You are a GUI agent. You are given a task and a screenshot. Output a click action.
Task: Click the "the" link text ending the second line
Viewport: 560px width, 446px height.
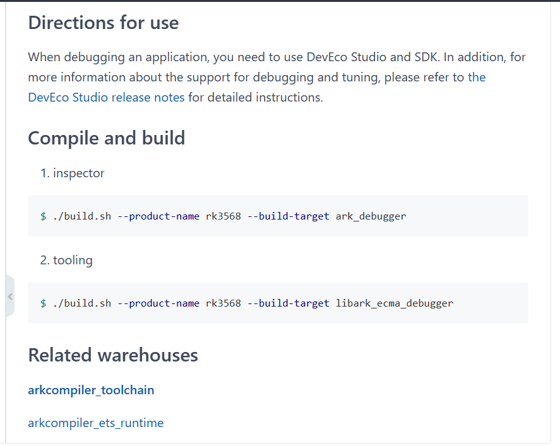[477, 77]
